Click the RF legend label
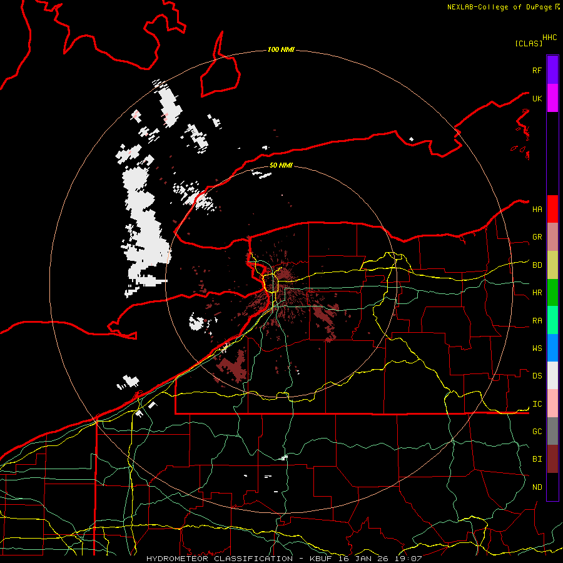 [x=537, y=70]
